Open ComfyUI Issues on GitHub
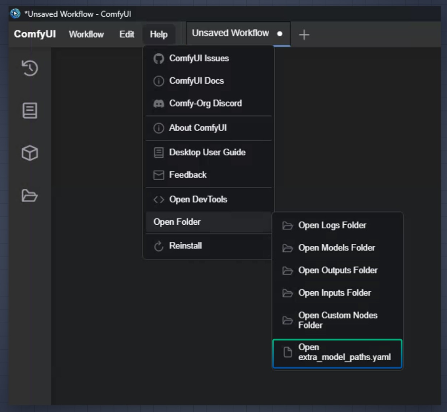447x412 pixels. click(199, 58)
